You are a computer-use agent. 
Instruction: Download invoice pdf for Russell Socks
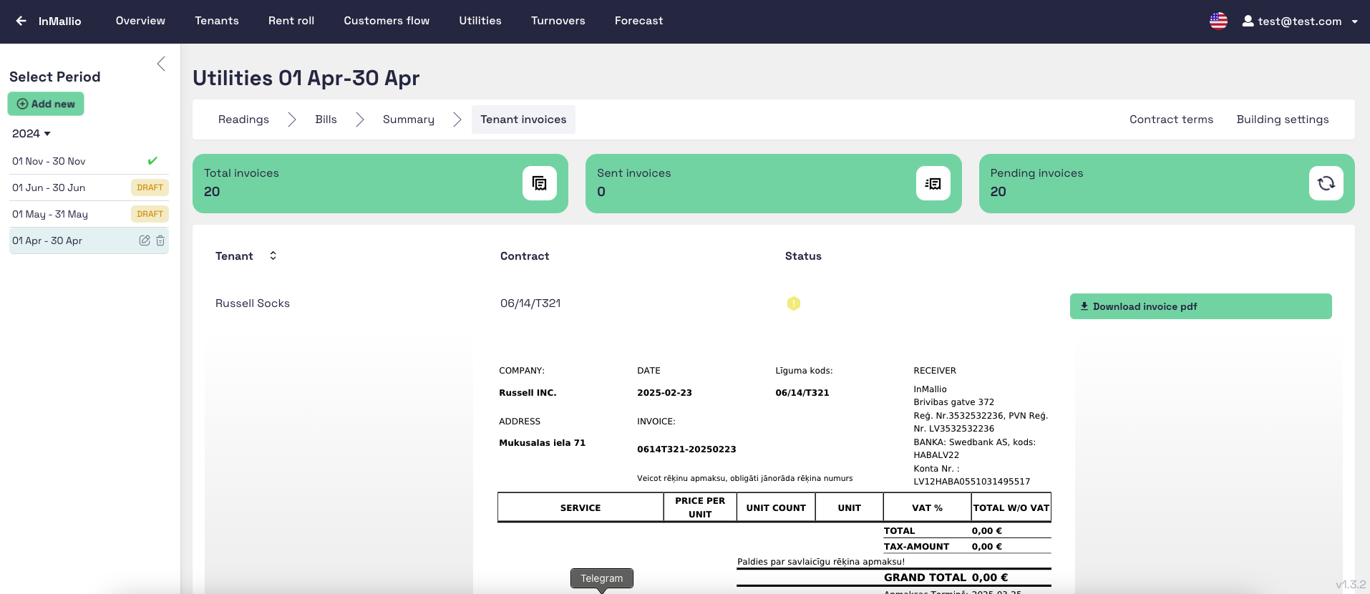(1200, 306)
